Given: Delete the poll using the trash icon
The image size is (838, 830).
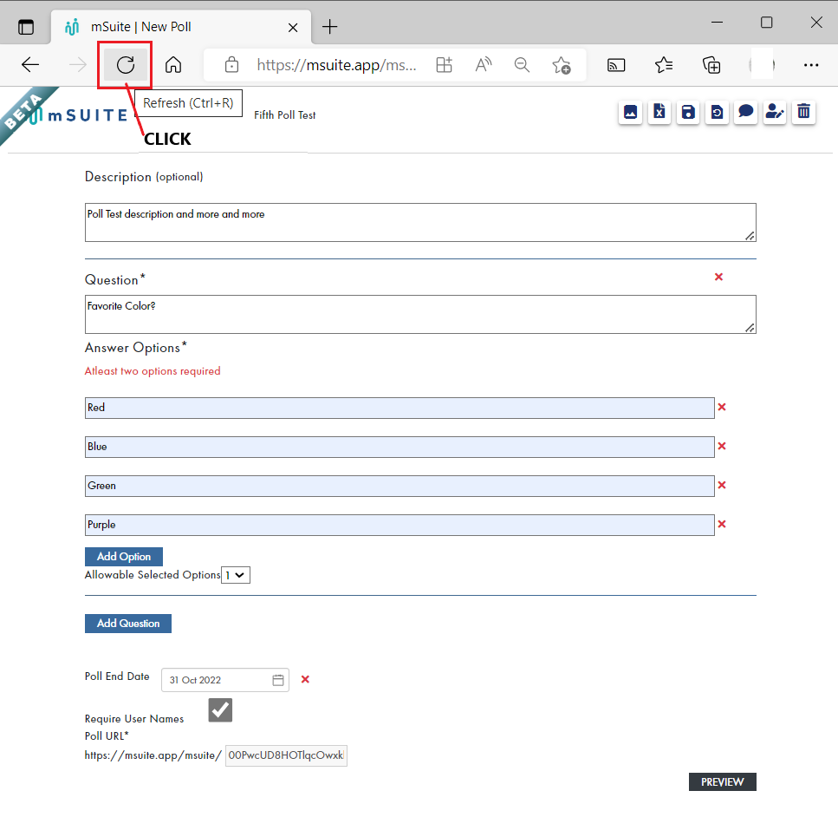Looking at the screenshot, I should pyautogui.click(x=803, y=112).
